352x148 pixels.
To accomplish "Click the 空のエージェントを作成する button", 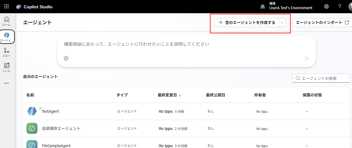I will tap(247, 22).
